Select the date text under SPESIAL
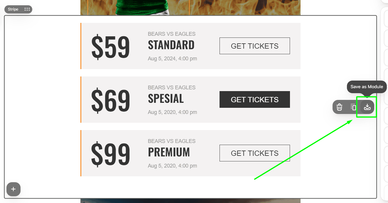388x203 pixels. [172, 112]
